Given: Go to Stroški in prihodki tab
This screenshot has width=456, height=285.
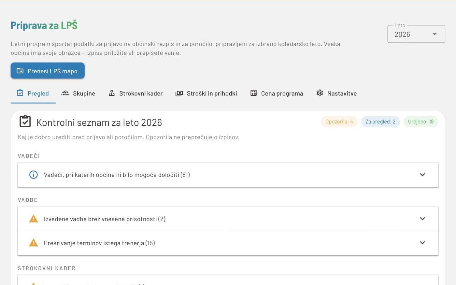Looking at the screenshot, I should (206, 93).
